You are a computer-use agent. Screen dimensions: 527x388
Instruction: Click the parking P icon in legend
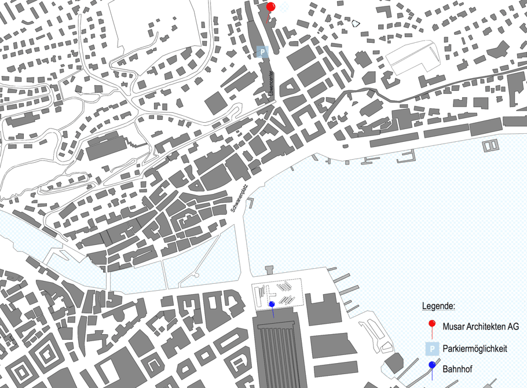tap(432, 349)
